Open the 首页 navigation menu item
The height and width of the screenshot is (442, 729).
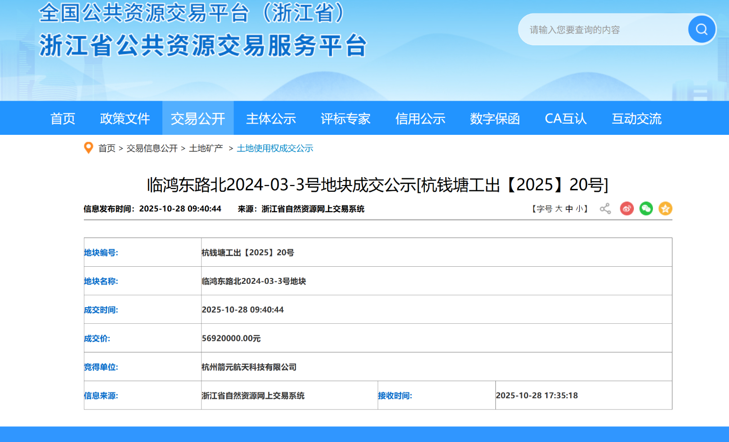[63, 118]
